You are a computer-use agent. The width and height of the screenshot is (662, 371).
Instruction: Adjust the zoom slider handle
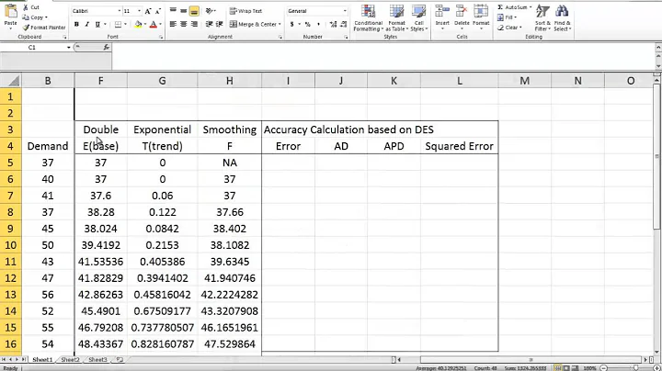(x=636, y=368)
